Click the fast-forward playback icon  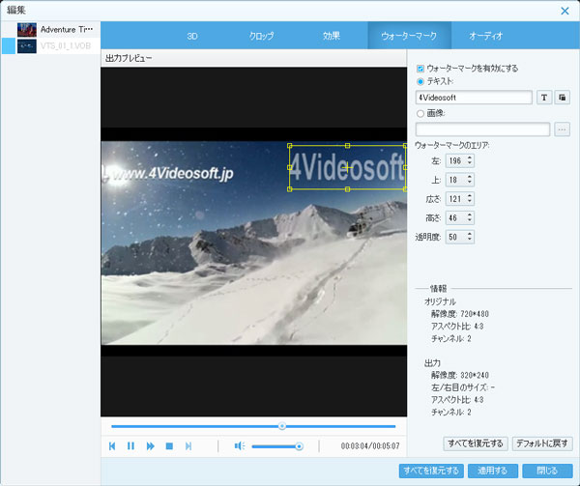150,445
